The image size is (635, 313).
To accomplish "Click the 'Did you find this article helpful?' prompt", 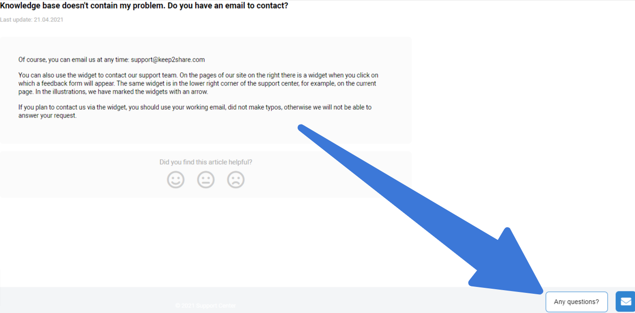I will pyautogui.click(x=206, y=162).
